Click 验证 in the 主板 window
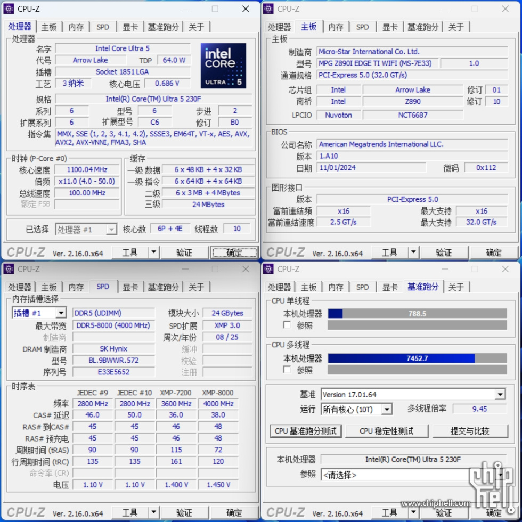522x522 pixels. point(444,252)
